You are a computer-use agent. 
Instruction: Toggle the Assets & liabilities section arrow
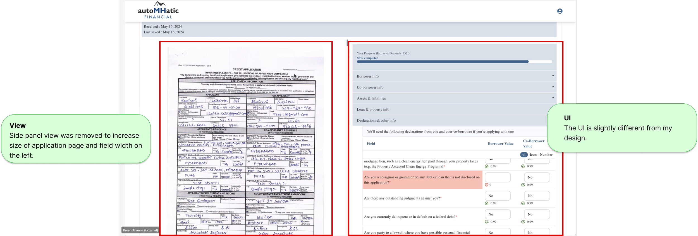click(553, 98)
